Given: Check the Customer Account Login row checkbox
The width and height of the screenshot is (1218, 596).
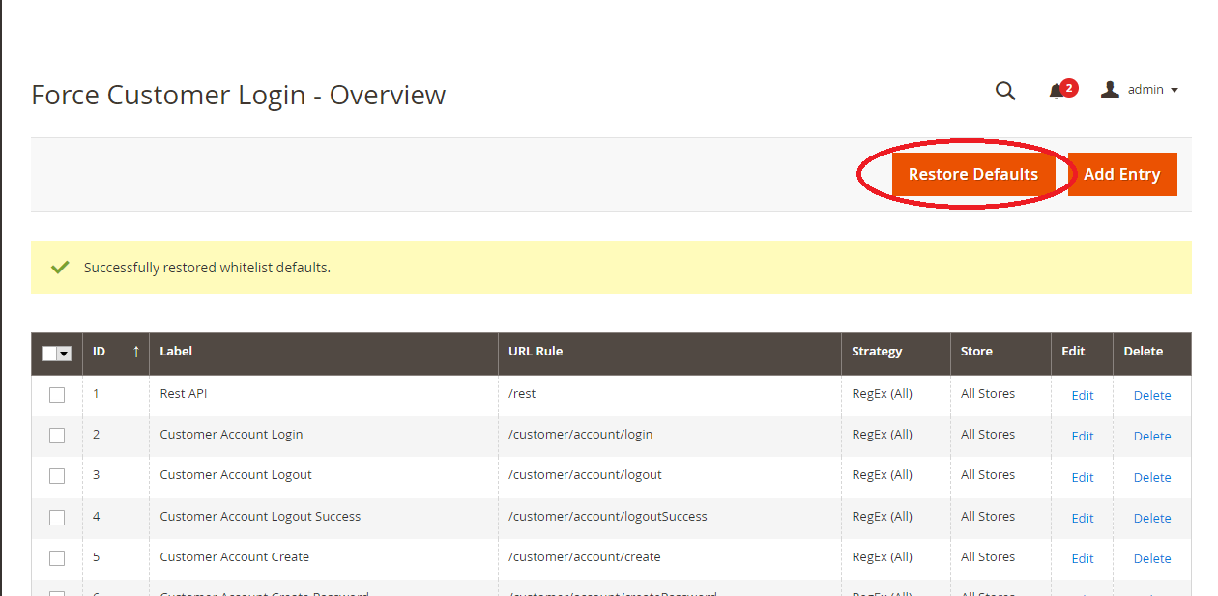Looking at the screenshot, I should [56, 435].
